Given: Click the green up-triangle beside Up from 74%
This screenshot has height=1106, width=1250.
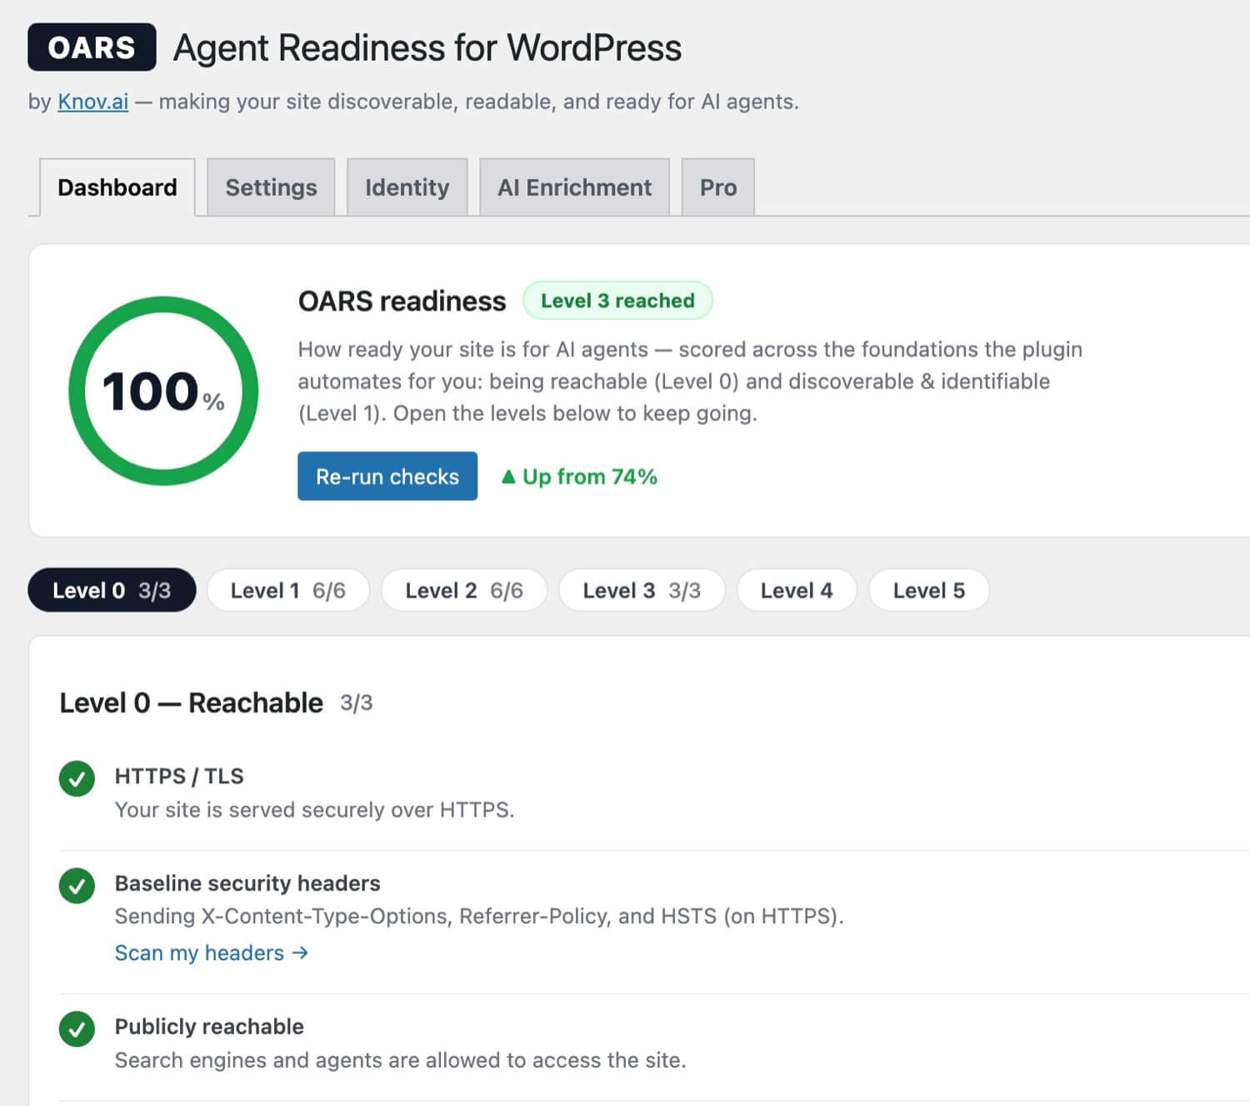Looking at the screenshot, I should click(508, 477).
